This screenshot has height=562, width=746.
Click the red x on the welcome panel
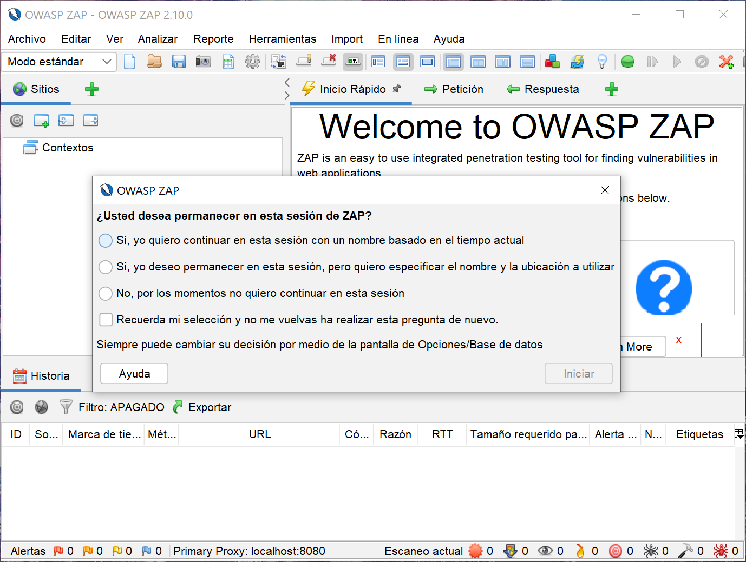679,340
